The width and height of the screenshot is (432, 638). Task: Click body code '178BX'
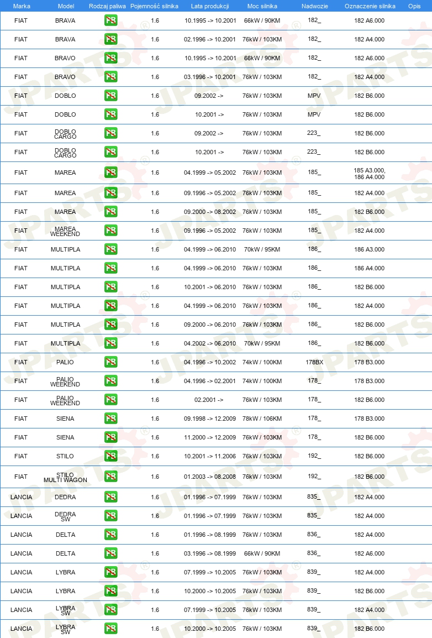click(314, 362)
